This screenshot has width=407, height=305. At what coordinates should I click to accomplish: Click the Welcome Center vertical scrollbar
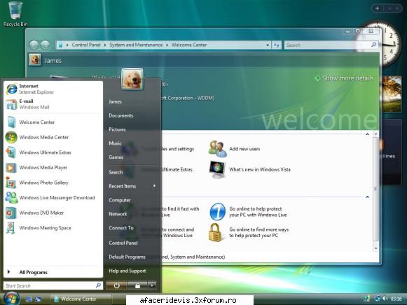(375, 191)
